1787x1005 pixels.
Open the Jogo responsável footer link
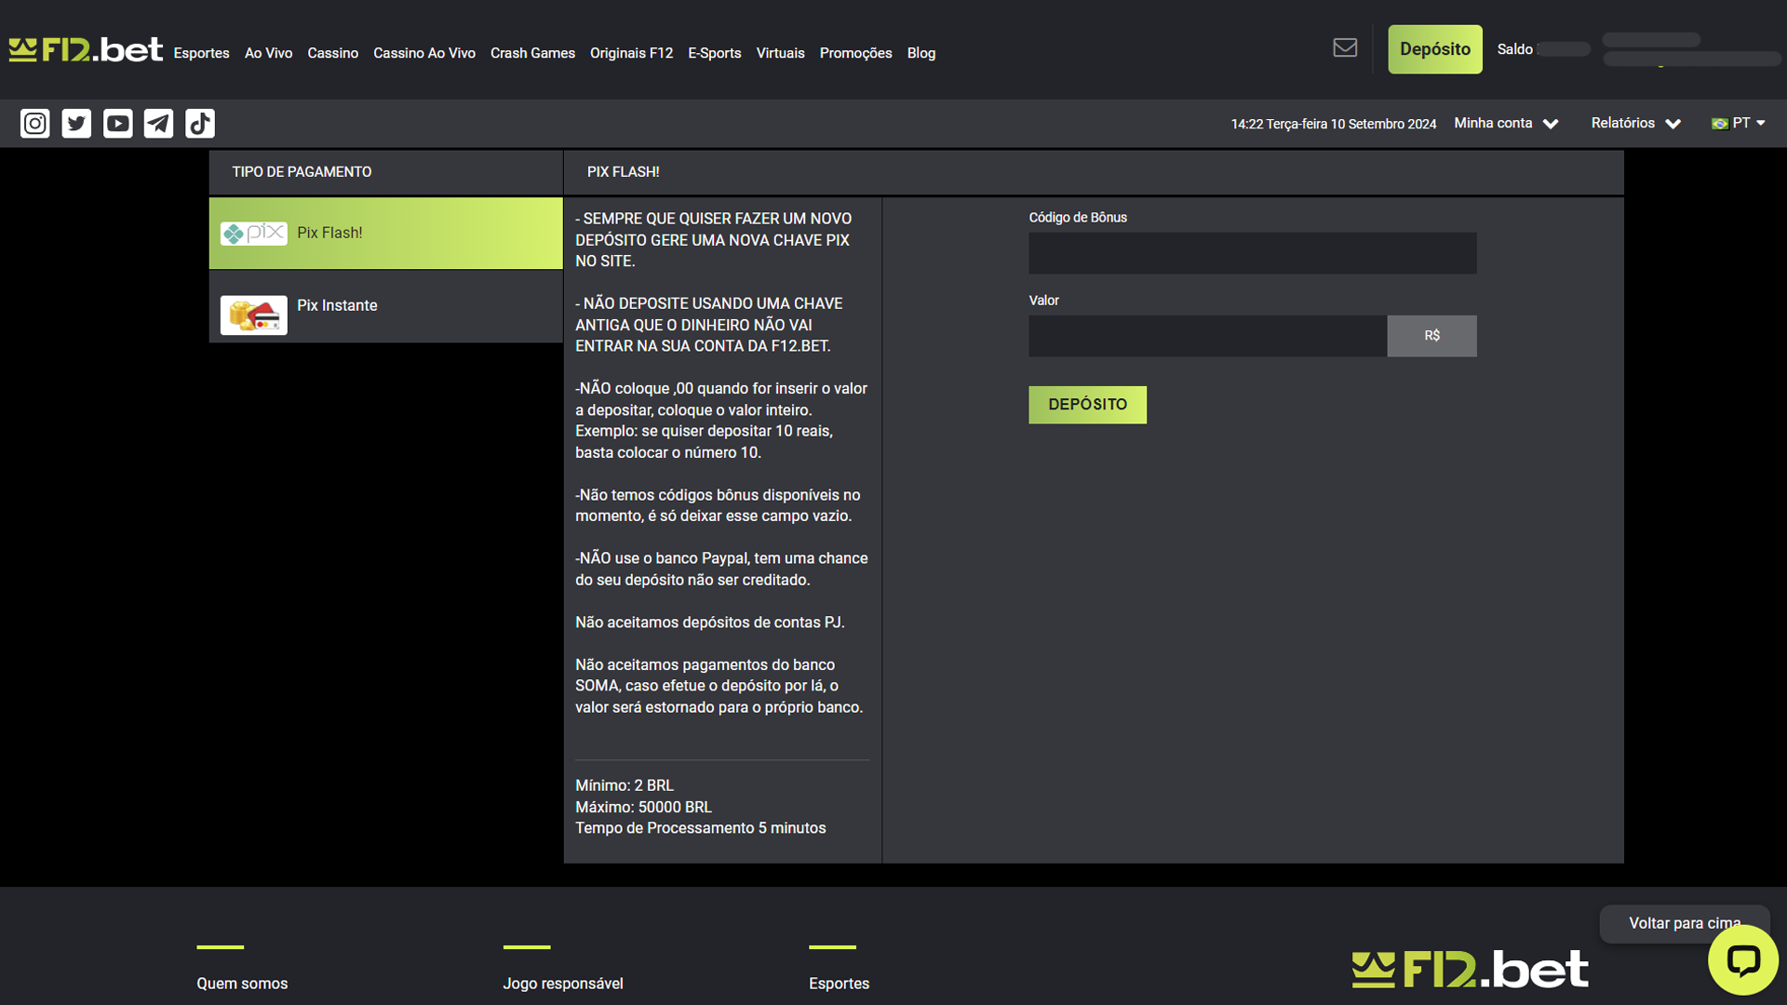[562, 984]
